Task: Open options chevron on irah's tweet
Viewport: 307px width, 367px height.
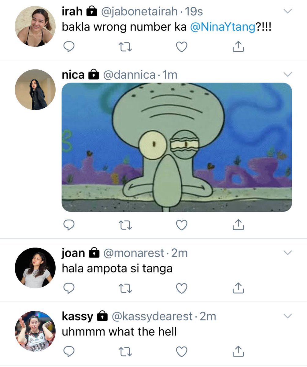Action: coord(288,12)
